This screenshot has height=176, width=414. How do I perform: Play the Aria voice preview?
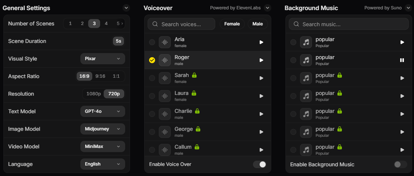coord(261,42)
